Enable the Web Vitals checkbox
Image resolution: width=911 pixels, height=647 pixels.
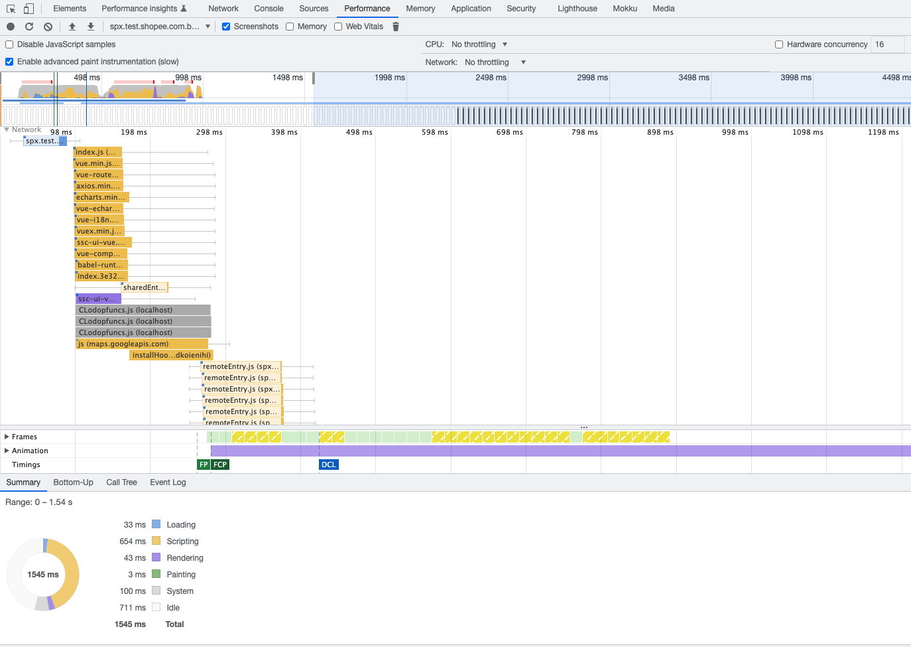[338, 27]
